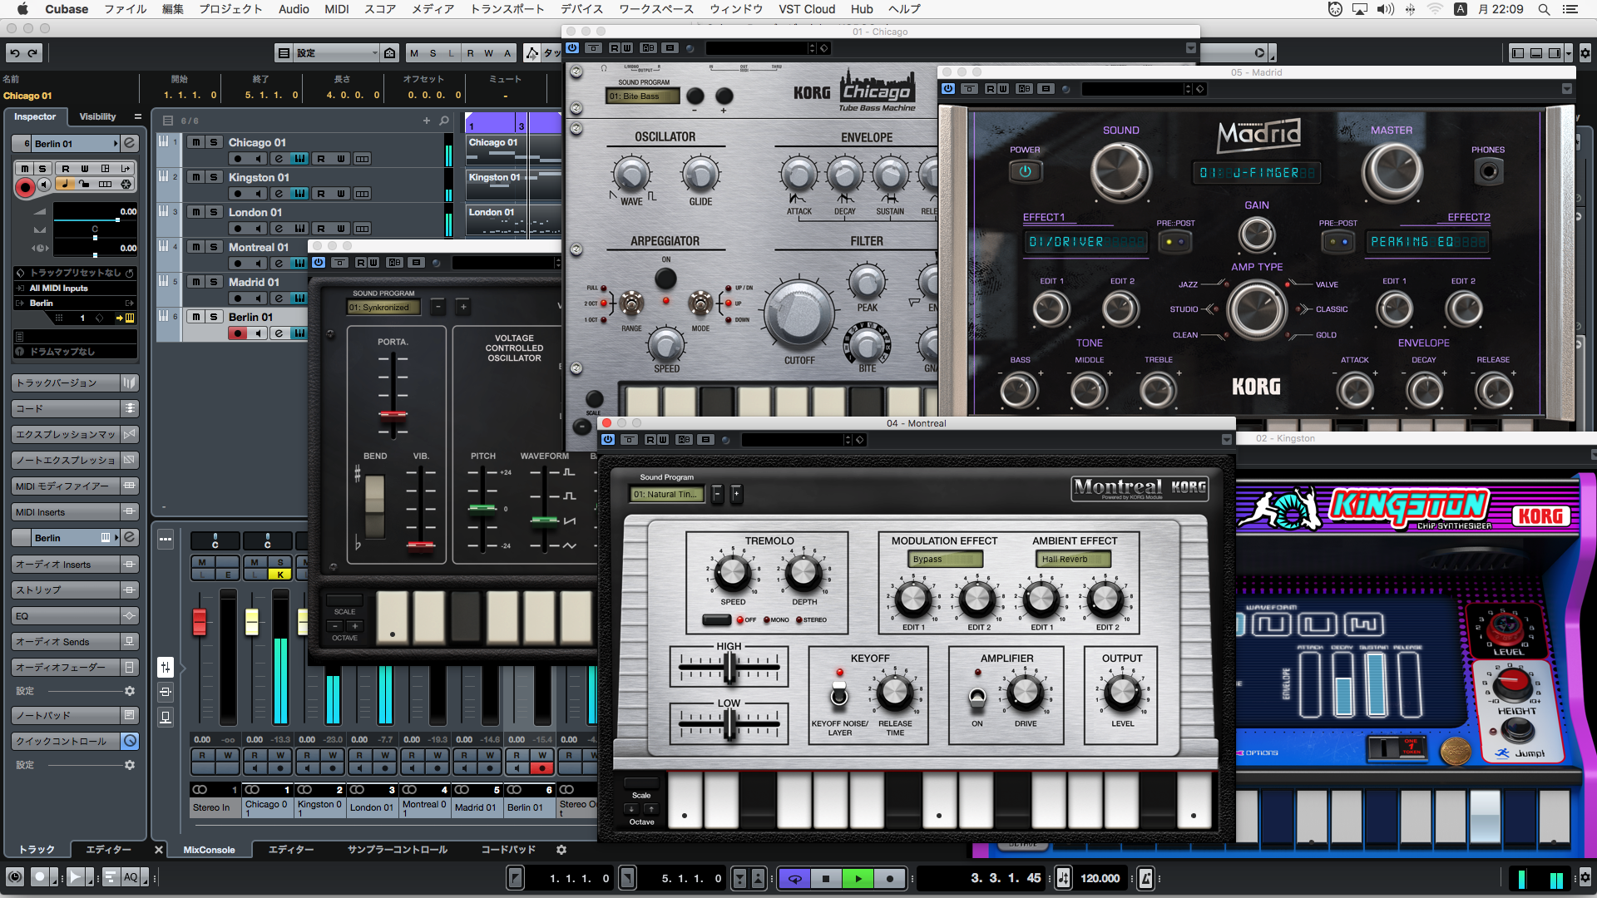Add a track with the plus icon
This screenshot has width=1597, height=898.
pos(427,121)
